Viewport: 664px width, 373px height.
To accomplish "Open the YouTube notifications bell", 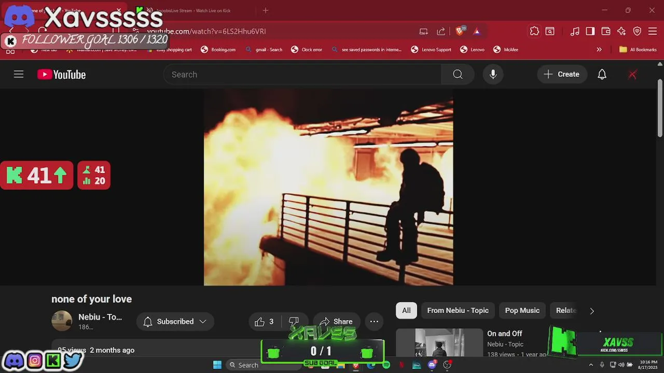I will click(x=602, y=75).
